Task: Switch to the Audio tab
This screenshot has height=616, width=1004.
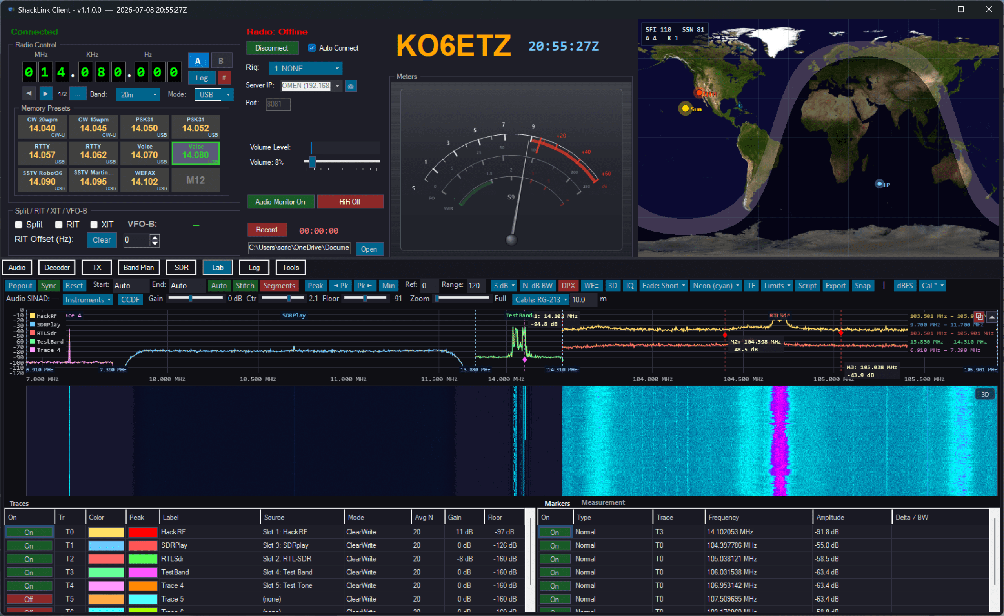Action: 17,268
